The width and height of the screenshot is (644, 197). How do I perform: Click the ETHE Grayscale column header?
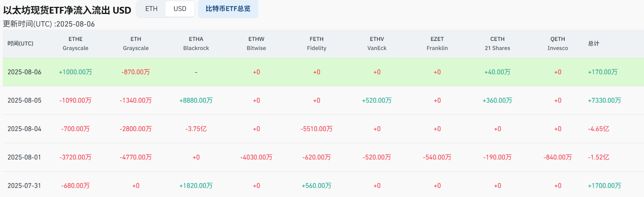[76, 44]
